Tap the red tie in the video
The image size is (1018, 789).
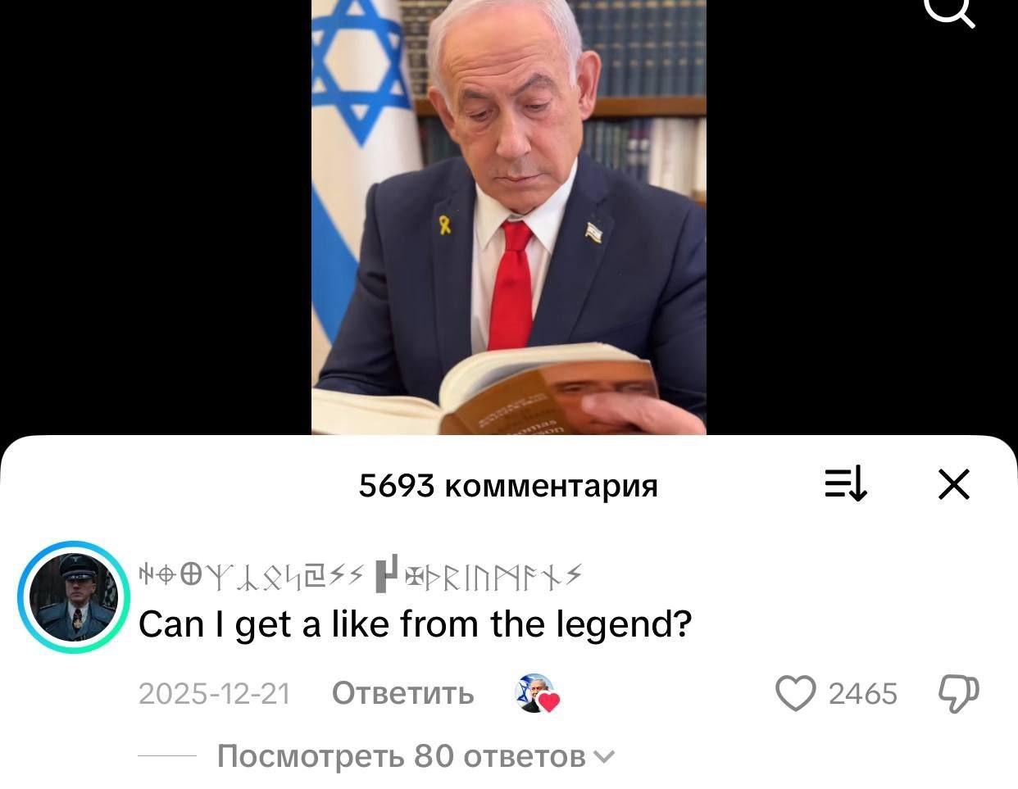pyautogui.click(x=513, y=283)
